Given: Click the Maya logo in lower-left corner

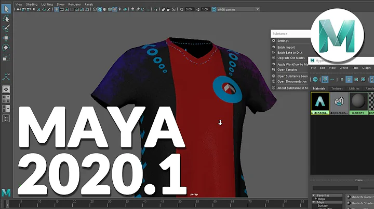Looking at the screenshot, I should click(6, 192).
